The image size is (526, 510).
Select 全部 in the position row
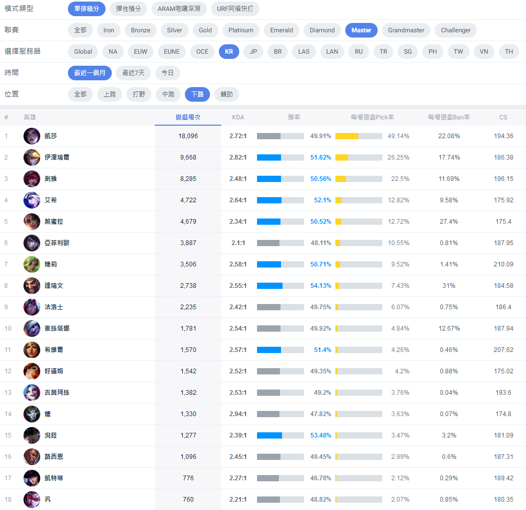click(80, 94)
